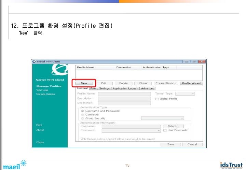Select Username and Password authentication
The image size is (246, 170).
[83, 111]
